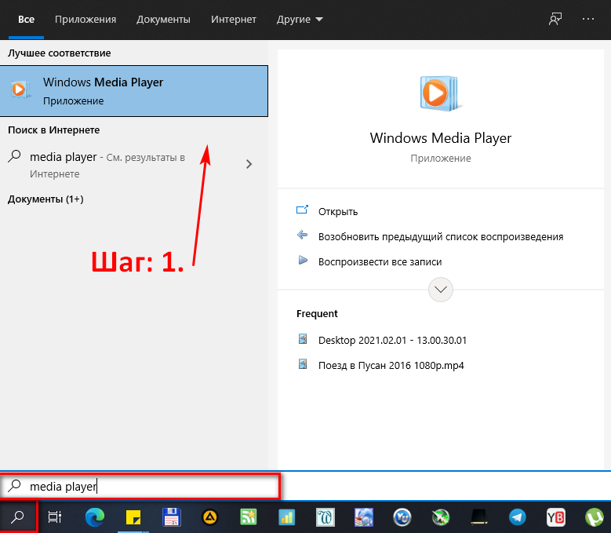Launch uTorrent from the taskbar

[595, 517]
